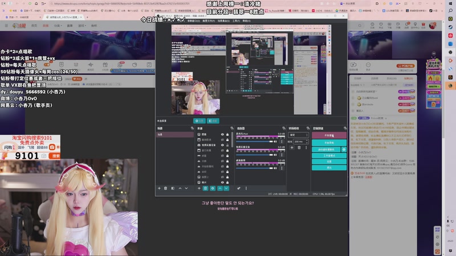Toggle lock on 图像 source
The height and width of the screenshot is (256, 456).
227,134
